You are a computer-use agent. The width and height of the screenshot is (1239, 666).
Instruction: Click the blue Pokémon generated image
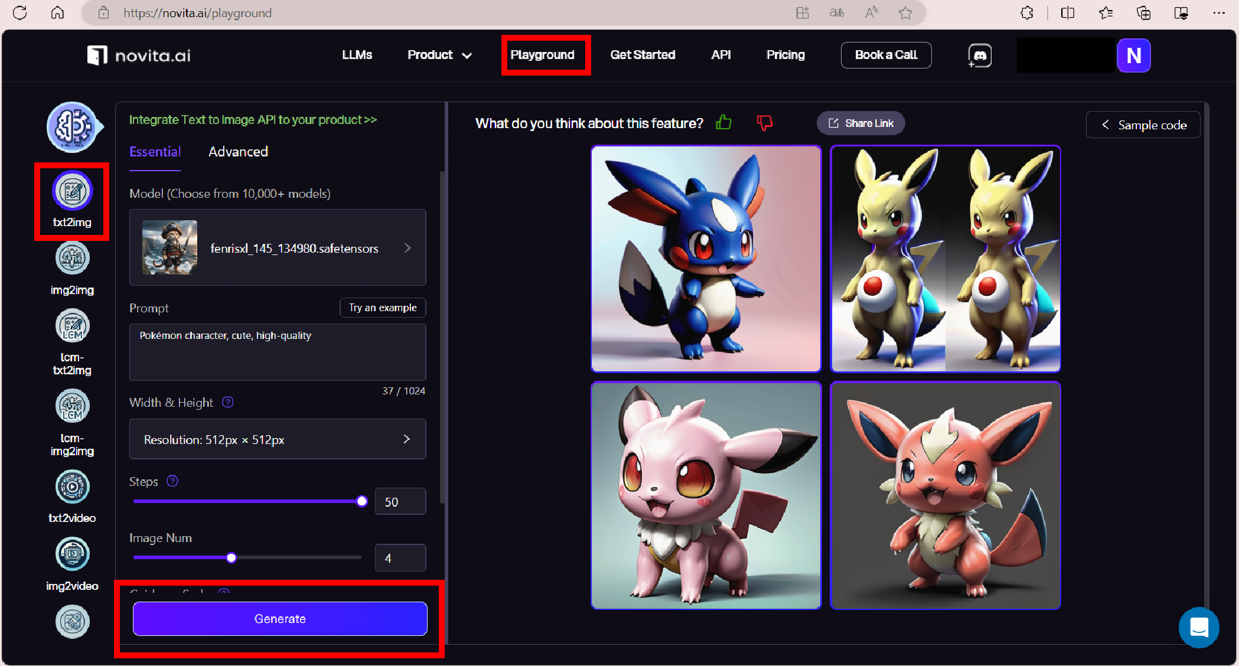tap(706, 259)
